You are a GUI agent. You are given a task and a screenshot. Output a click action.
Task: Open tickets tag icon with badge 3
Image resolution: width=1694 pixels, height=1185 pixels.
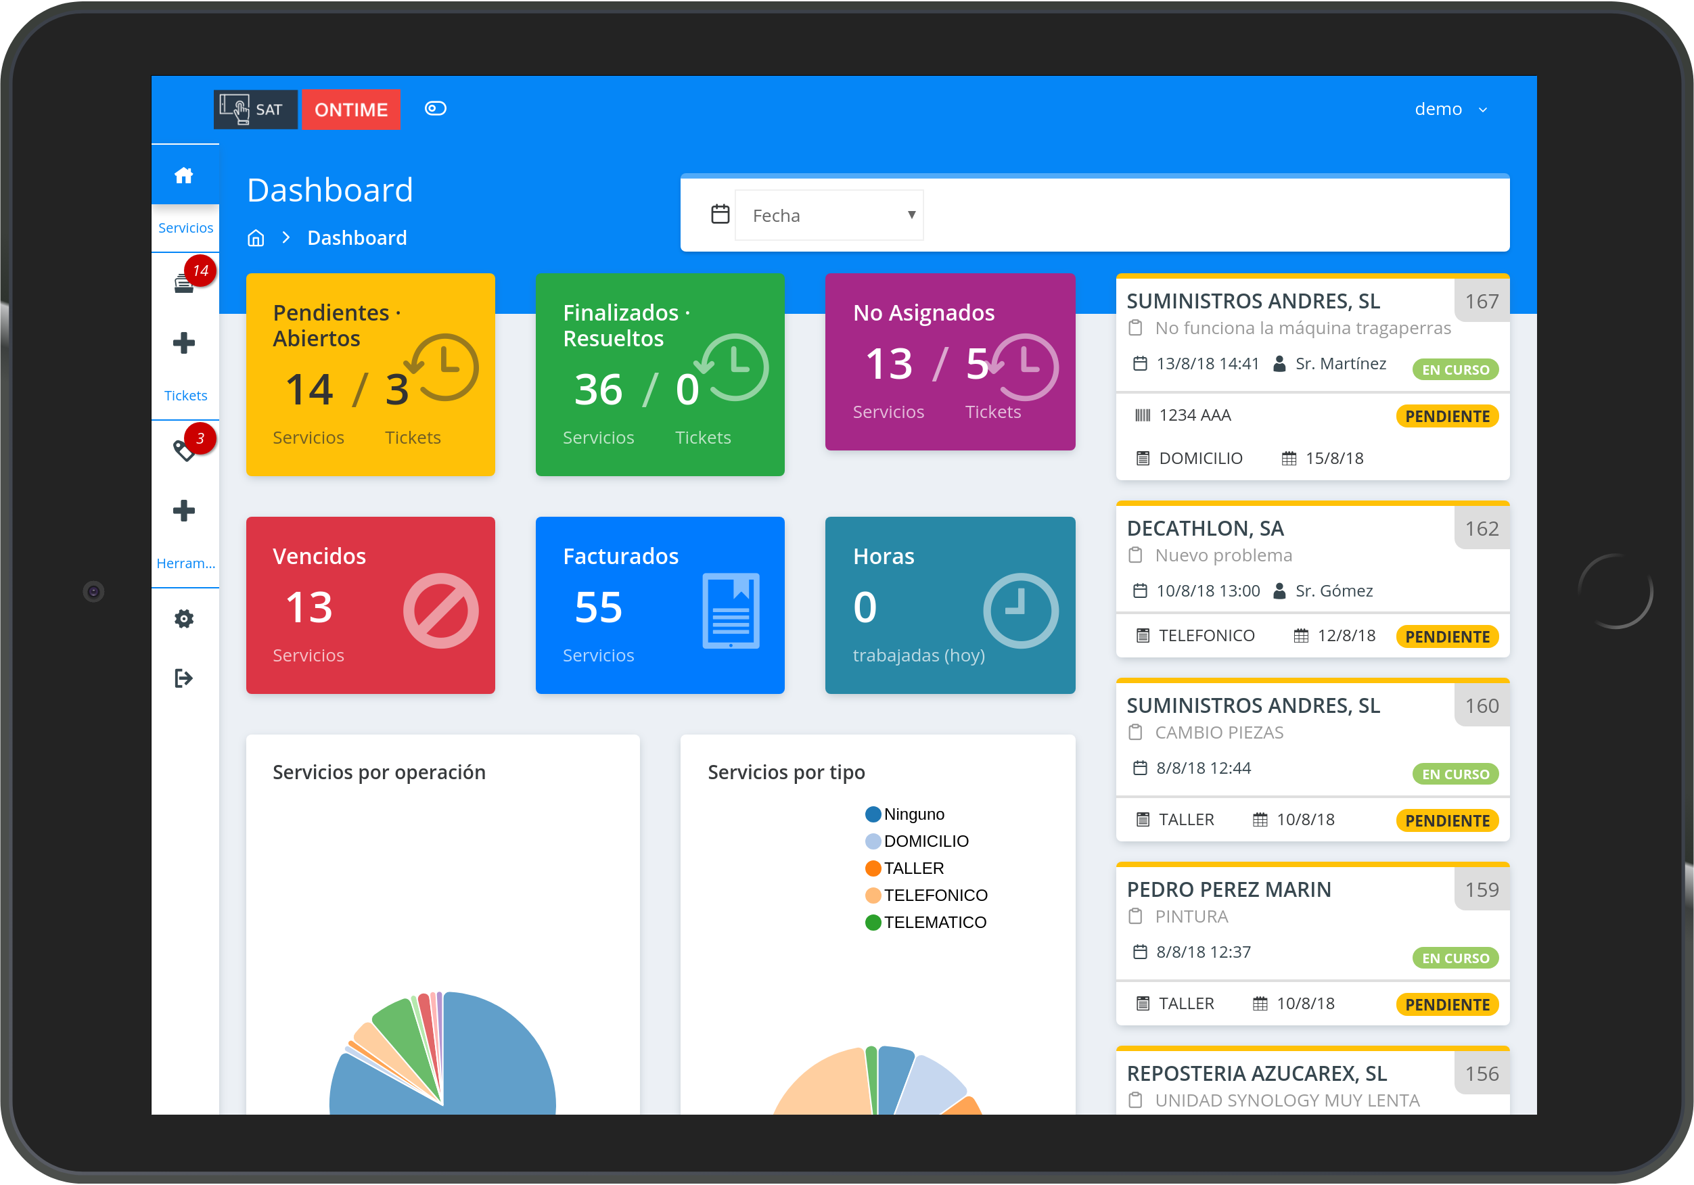tap(184, 449)
